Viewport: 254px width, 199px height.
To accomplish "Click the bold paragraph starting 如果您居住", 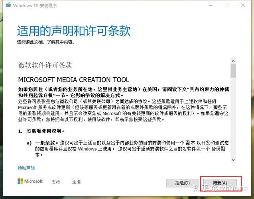I will 124,92.
